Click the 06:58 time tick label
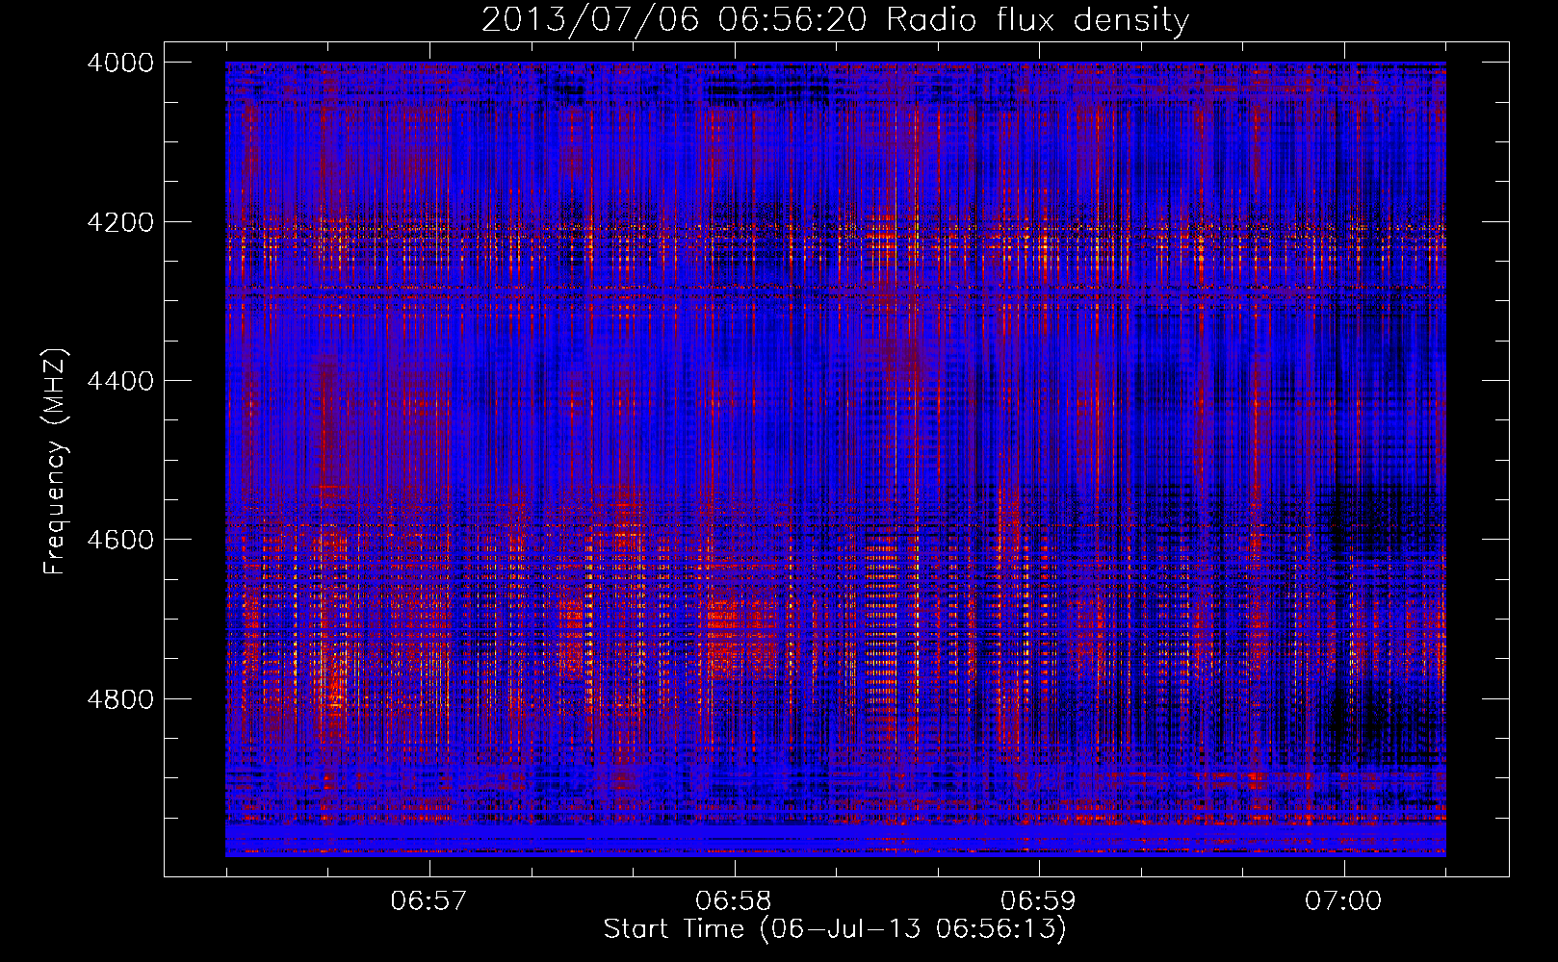 click(734, 901)
